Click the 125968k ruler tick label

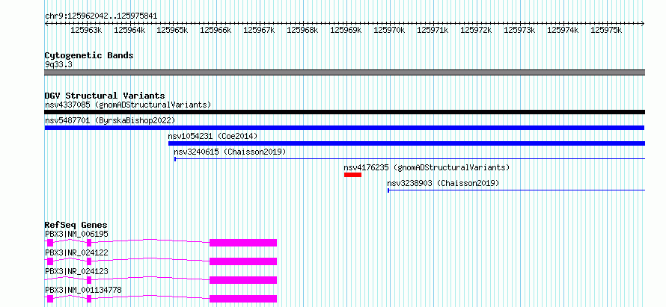click(x=302, y=30)
